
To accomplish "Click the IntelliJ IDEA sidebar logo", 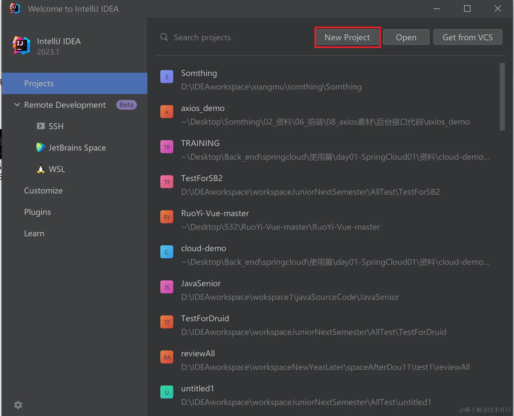I will (21, 45).
